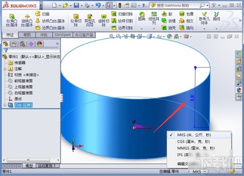
Task: Open Appearances color ball in task pane
Action: pyautogui.click(x=239, y=90)
